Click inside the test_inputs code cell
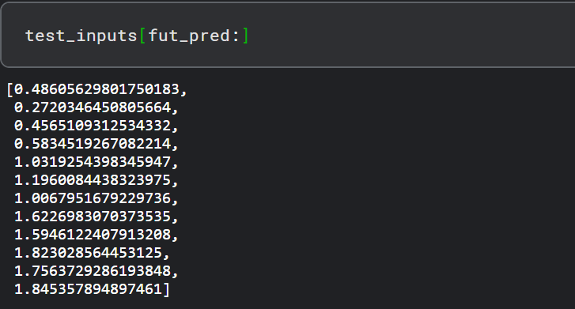The width and height of the screenshot is (575, 309). click(x=288, y=36)
